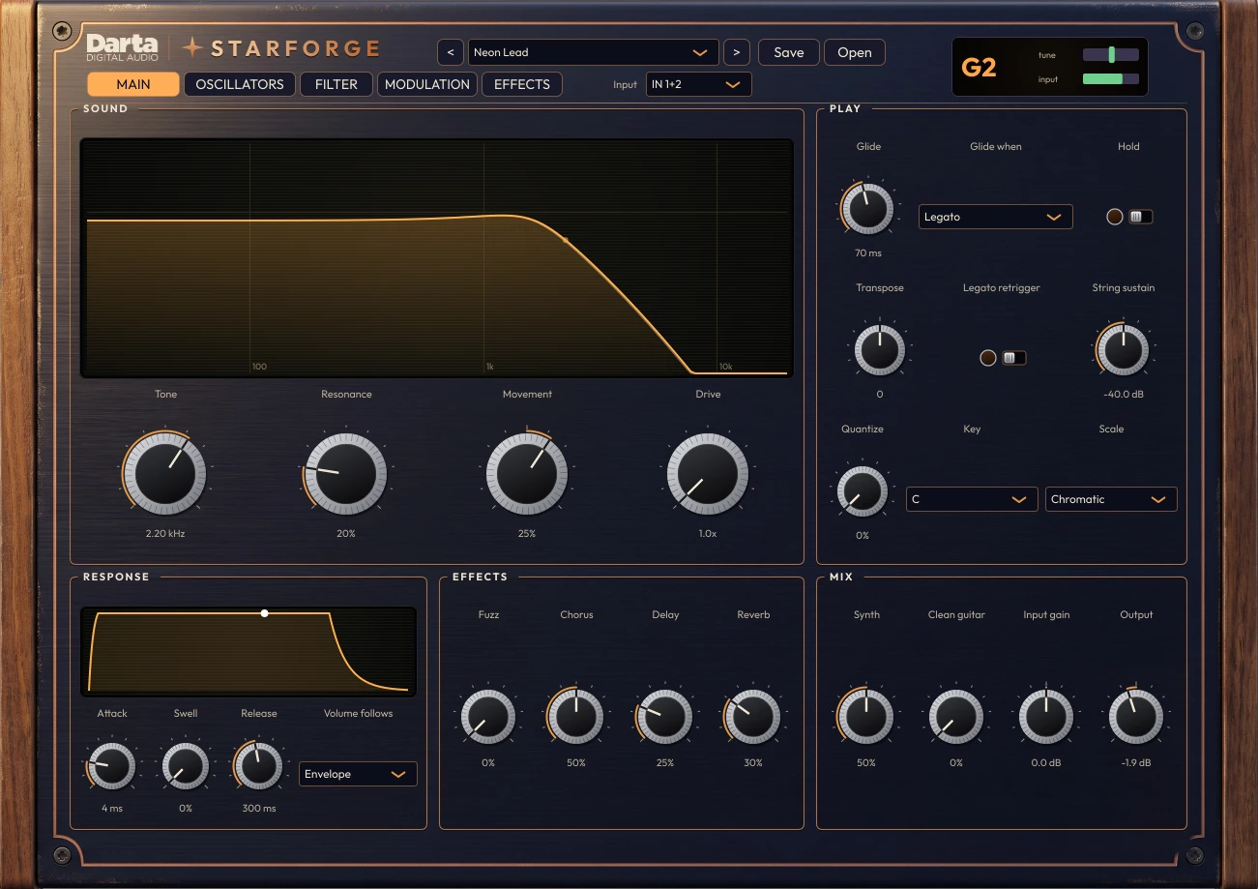Image resolution: width=1258 pixels, height=889 pixels.
Task: Click the Chorus effect knob
Action: pyautogui.click(x=576, y=717)
